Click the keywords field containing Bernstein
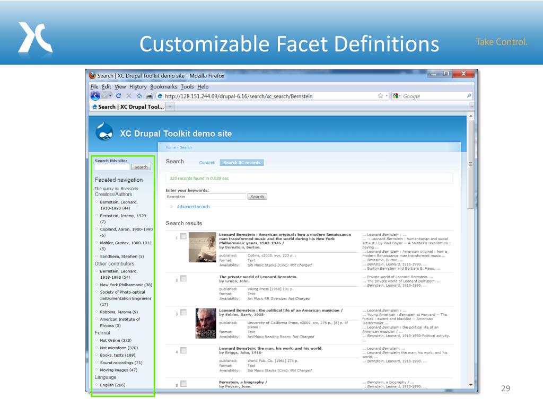 206,197
